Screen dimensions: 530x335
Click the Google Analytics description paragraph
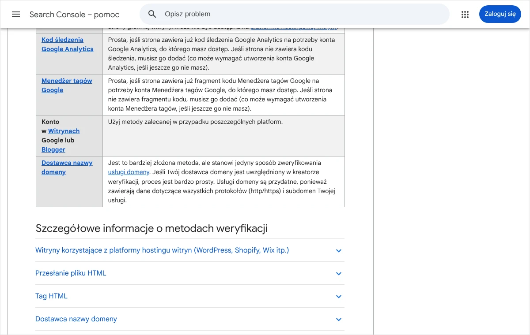222,53
